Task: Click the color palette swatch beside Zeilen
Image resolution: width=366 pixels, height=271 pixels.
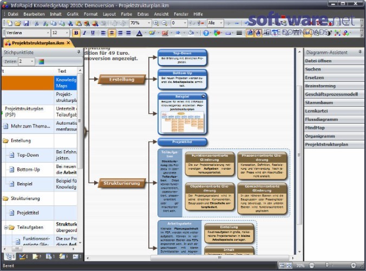Action: coord(41,62)
